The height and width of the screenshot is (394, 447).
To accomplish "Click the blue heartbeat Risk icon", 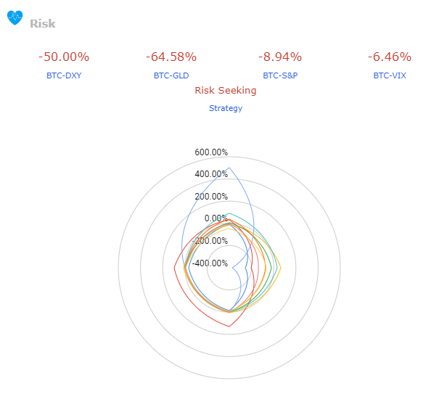I will pyautogui.click(x=15, y=18).
